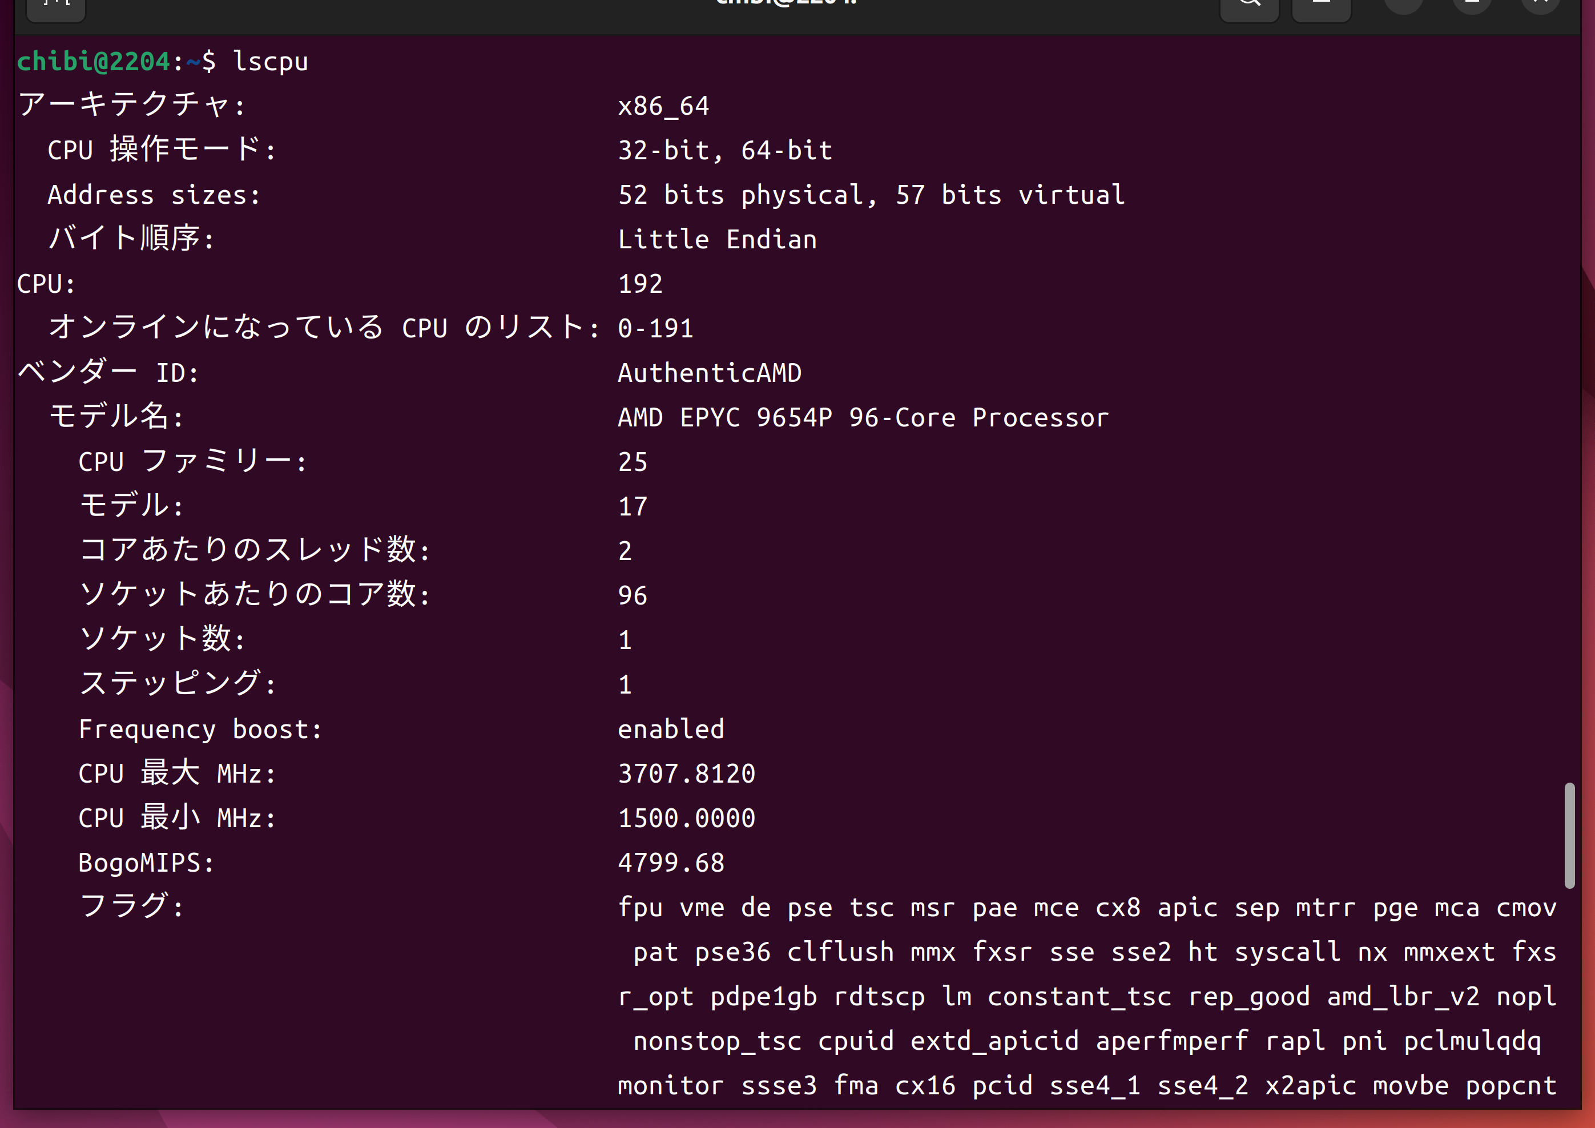Screen dimensions: 1595x1128
Task: Click the 0-191 online CPU list value
Action: 656,329
